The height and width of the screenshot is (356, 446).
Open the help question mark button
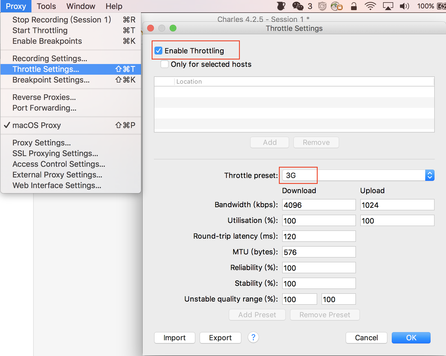[x=253, y=337]
